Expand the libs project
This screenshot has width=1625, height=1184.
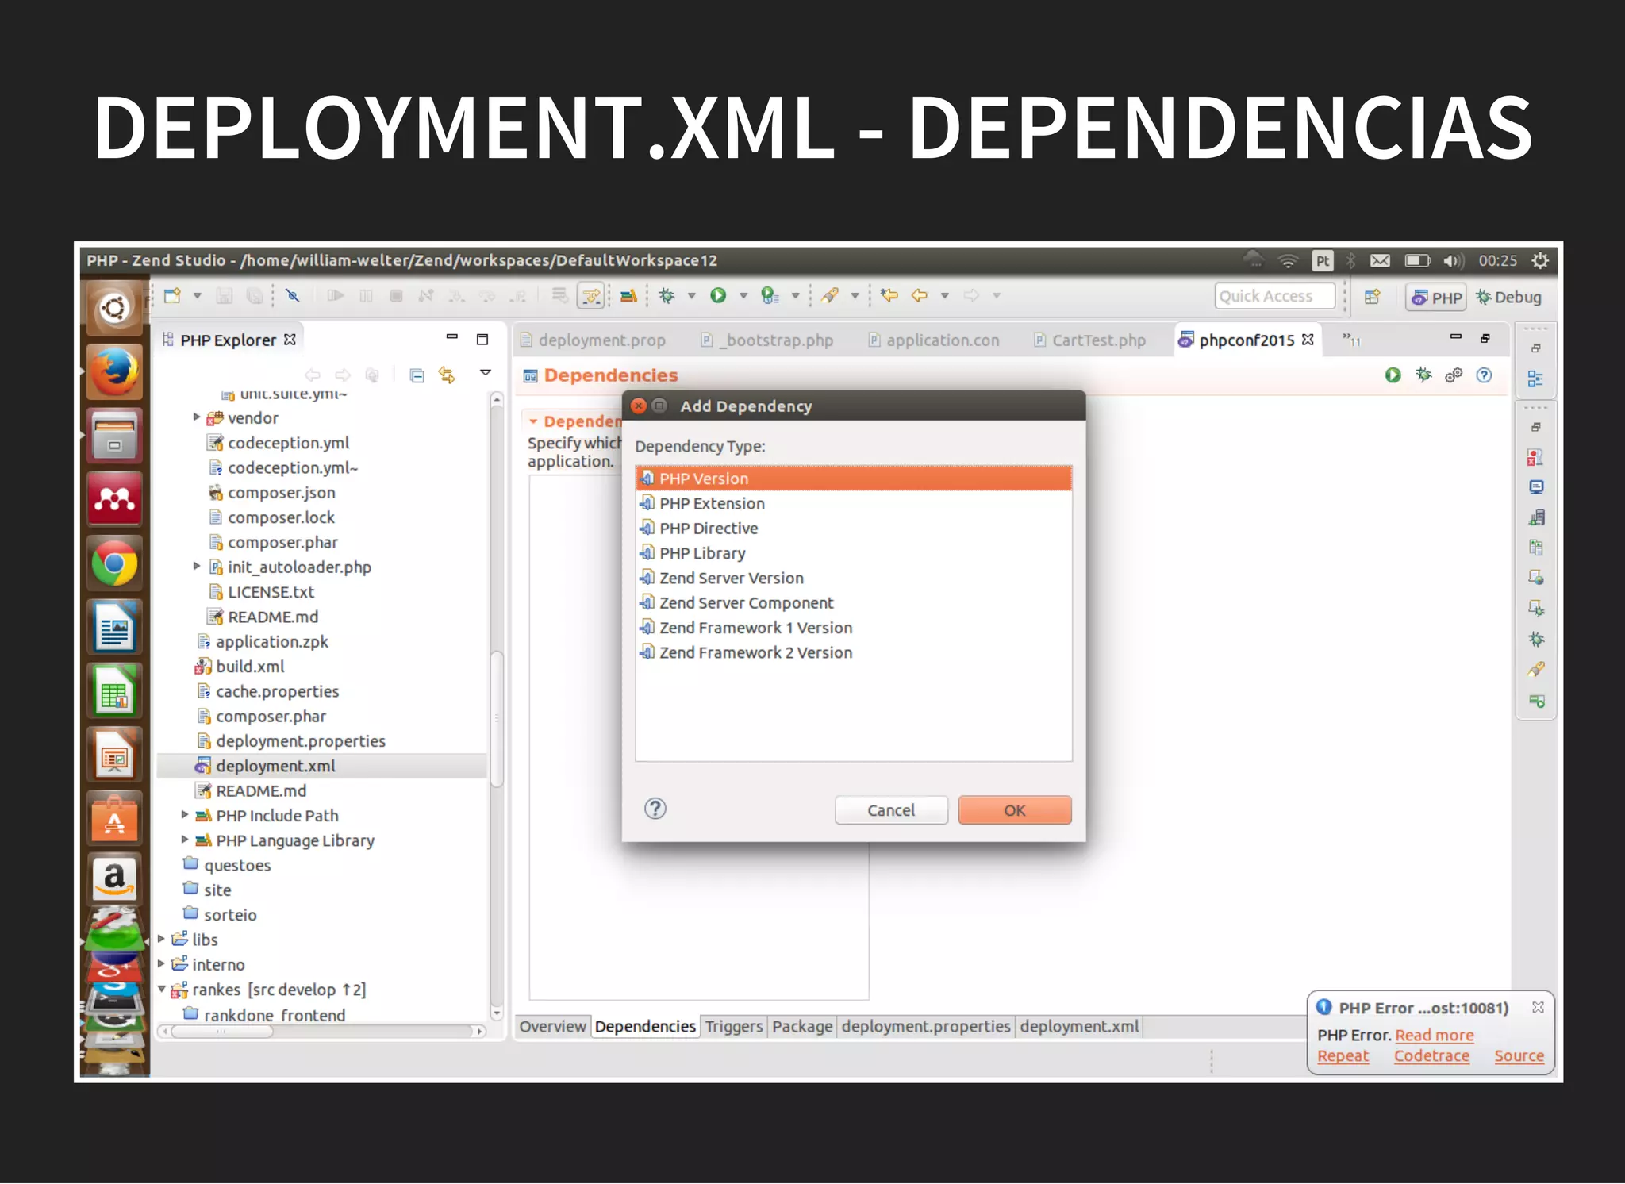[x=161, y=939]
